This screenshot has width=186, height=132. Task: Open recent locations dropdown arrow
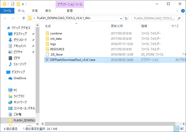(x=18, y=18)
